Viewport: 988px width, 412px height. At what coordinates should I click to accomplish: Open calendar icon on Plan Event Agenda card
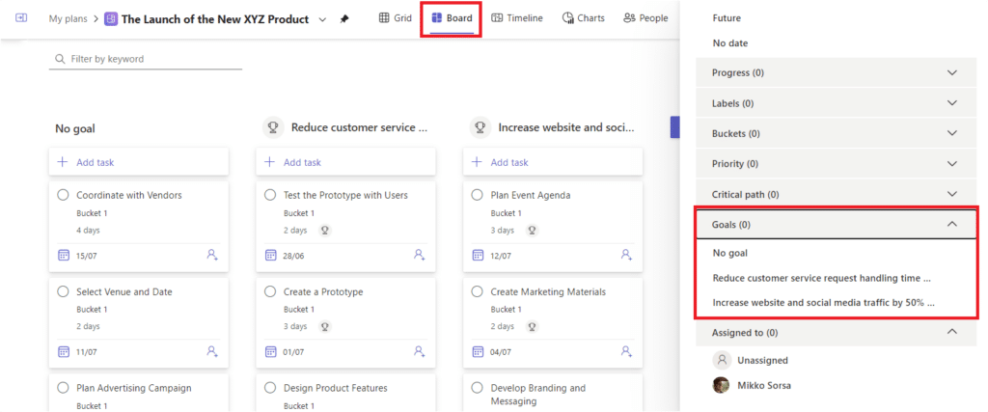point(478,255)
